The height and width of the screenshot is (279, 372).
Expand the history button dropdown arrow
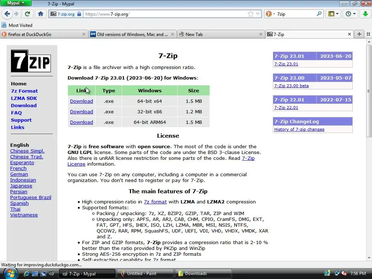(x=355, y=14)
